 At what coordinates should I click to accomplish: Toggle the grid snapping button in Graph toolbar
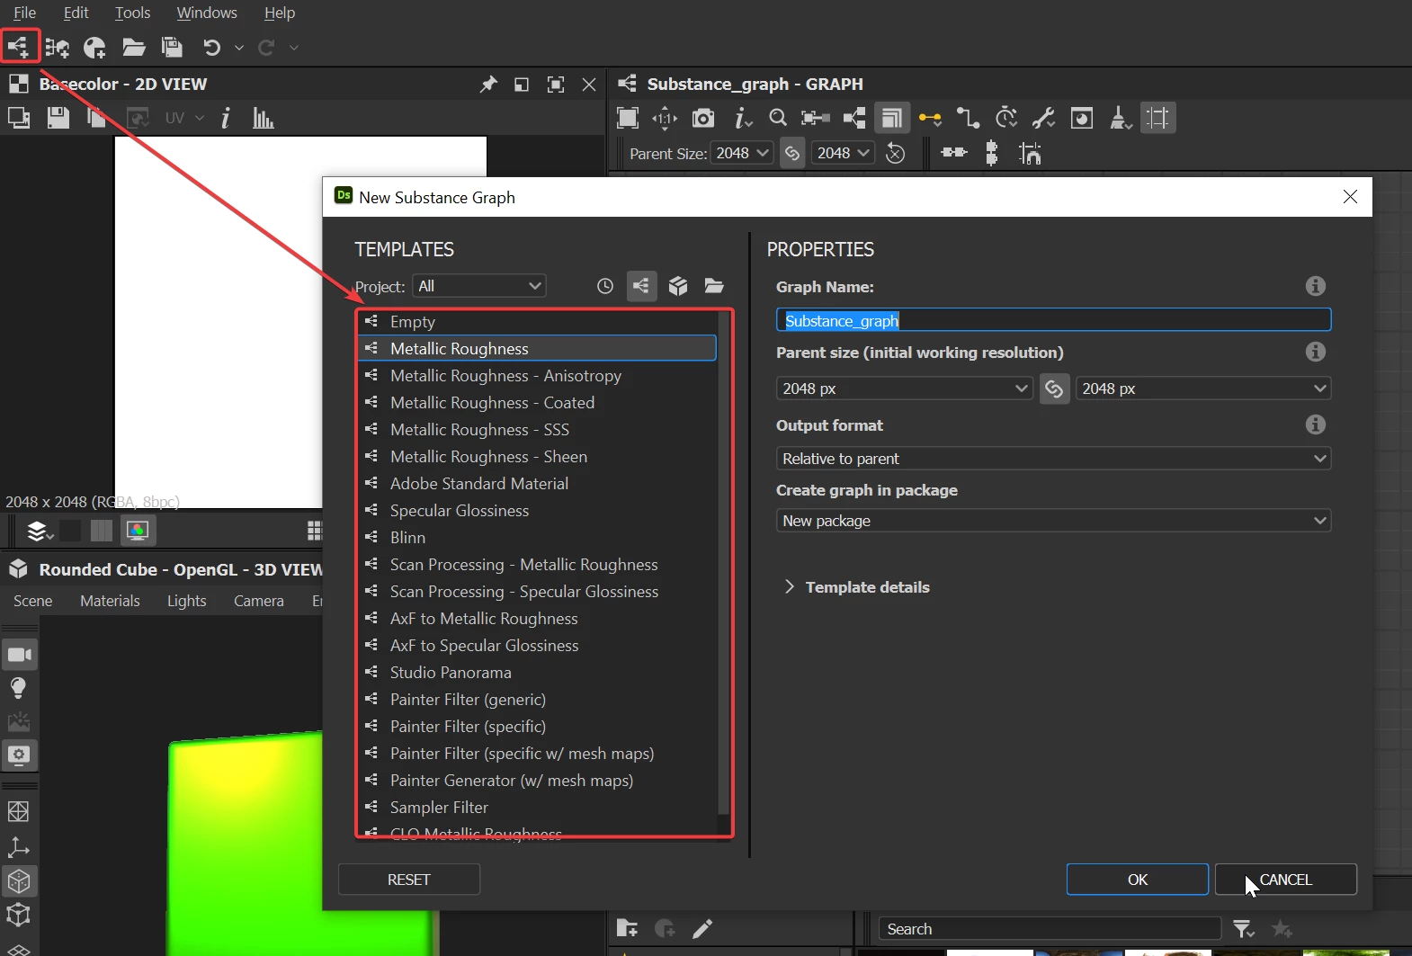(x=1158, y=118)
